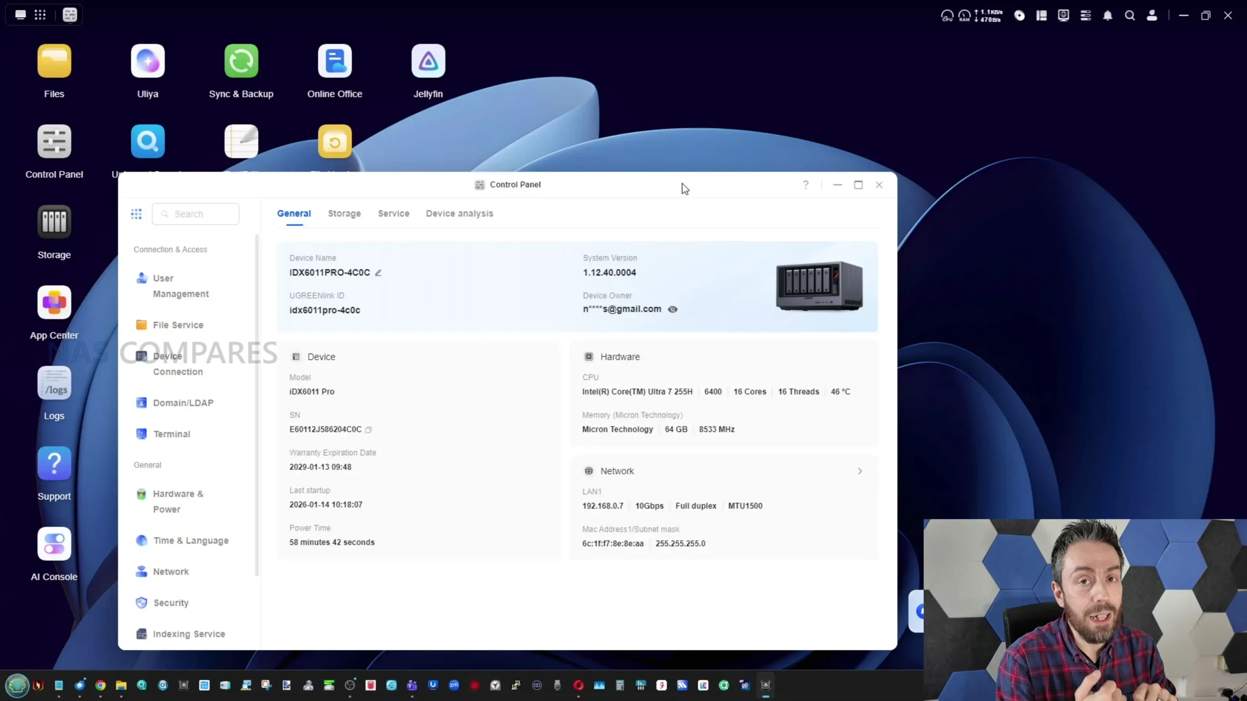This screenshot has width=1247, height=701.
Task: Click the Control Panel help question mark
Action: tap(806, 185)
